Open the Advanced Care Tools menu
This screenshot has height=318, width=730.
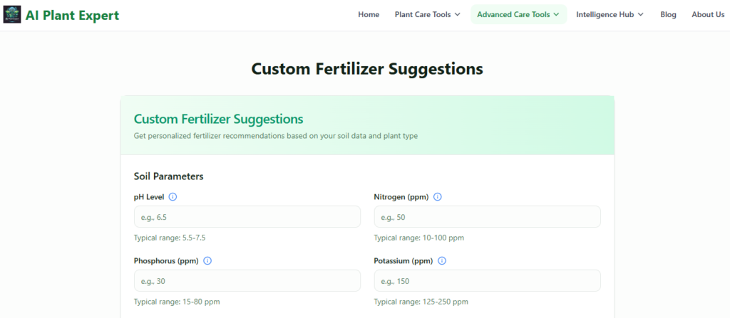(x=518, y=14)
